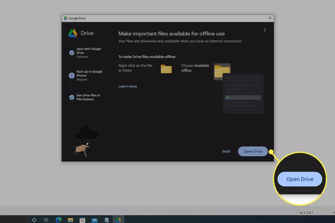Image resolution: width=335 pixels, height=223 pixels.
Task: Click the Google Drive taskbar icon
Action: (118, 220)
